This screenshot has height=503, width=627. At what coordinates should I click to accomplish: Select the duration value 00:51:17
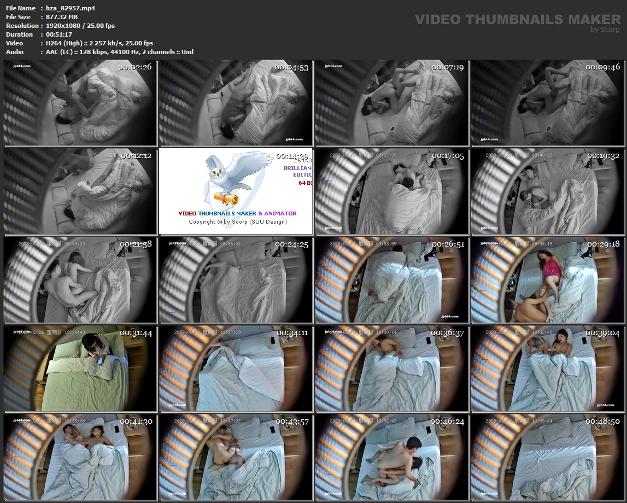(x=59, y=34)
